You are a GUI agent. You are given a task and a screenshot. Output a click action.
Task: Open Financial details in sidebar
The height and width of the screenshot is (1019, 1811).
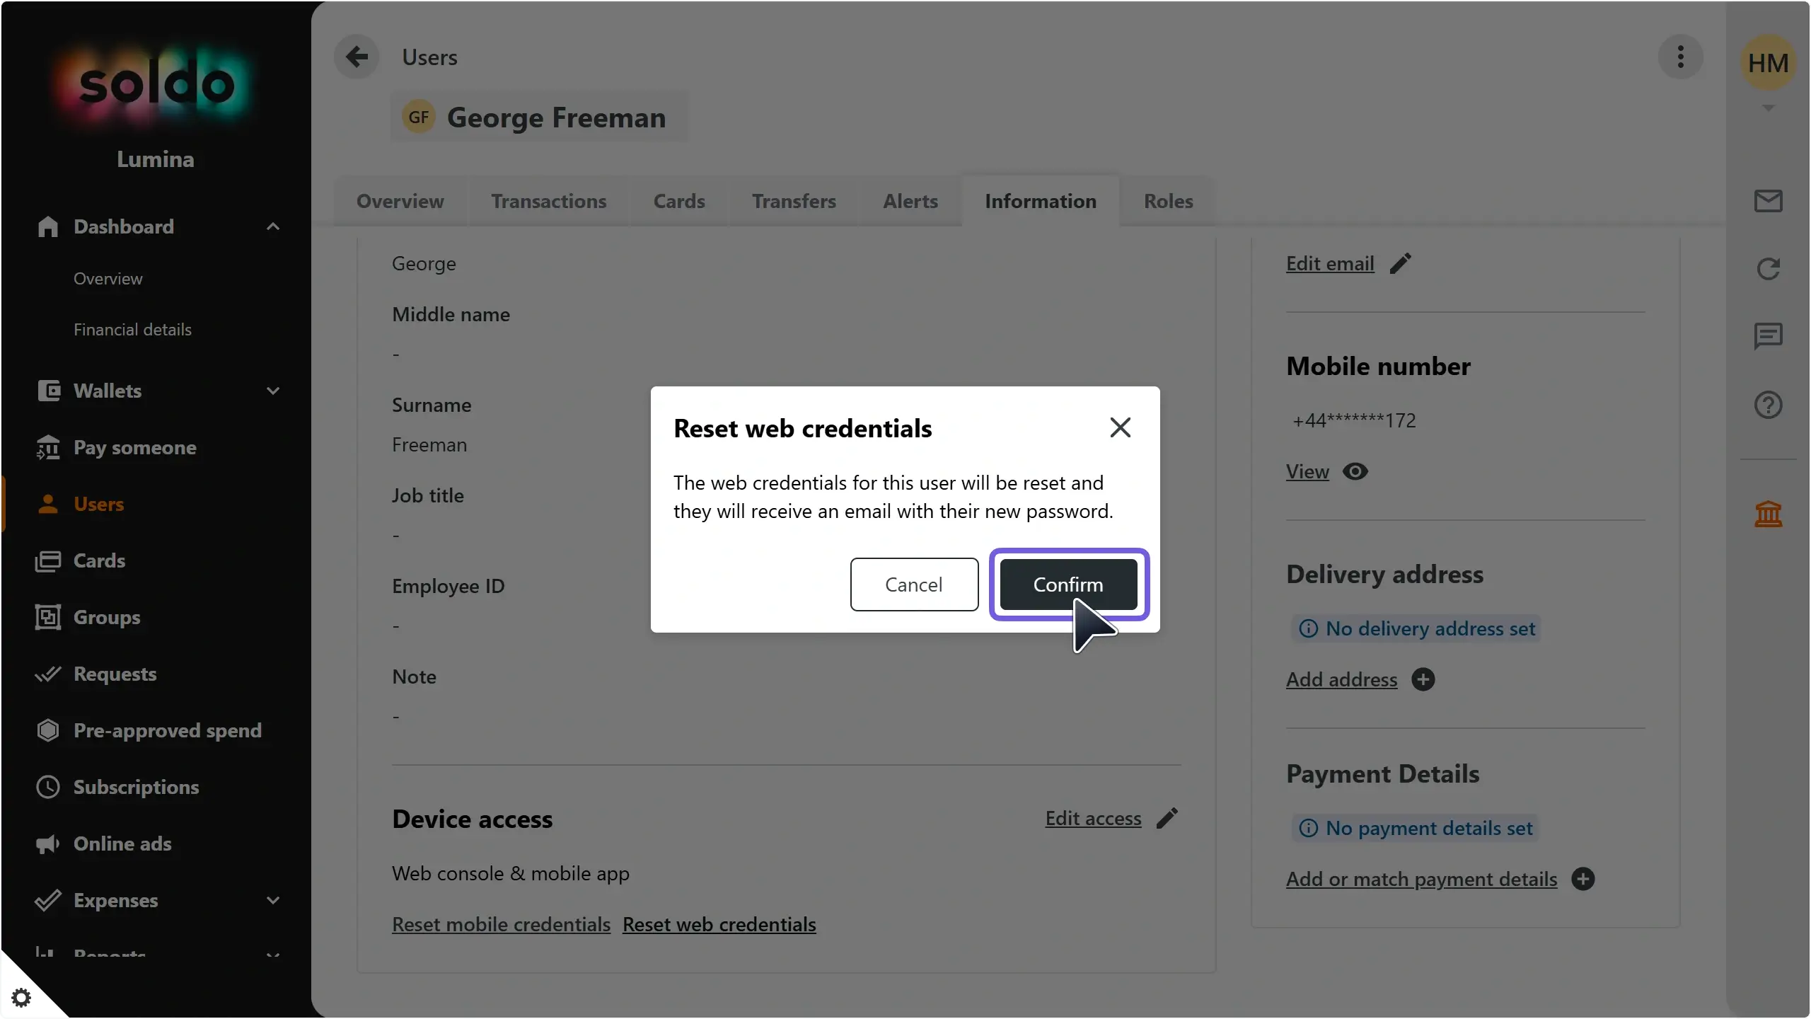tap(132, 329)
